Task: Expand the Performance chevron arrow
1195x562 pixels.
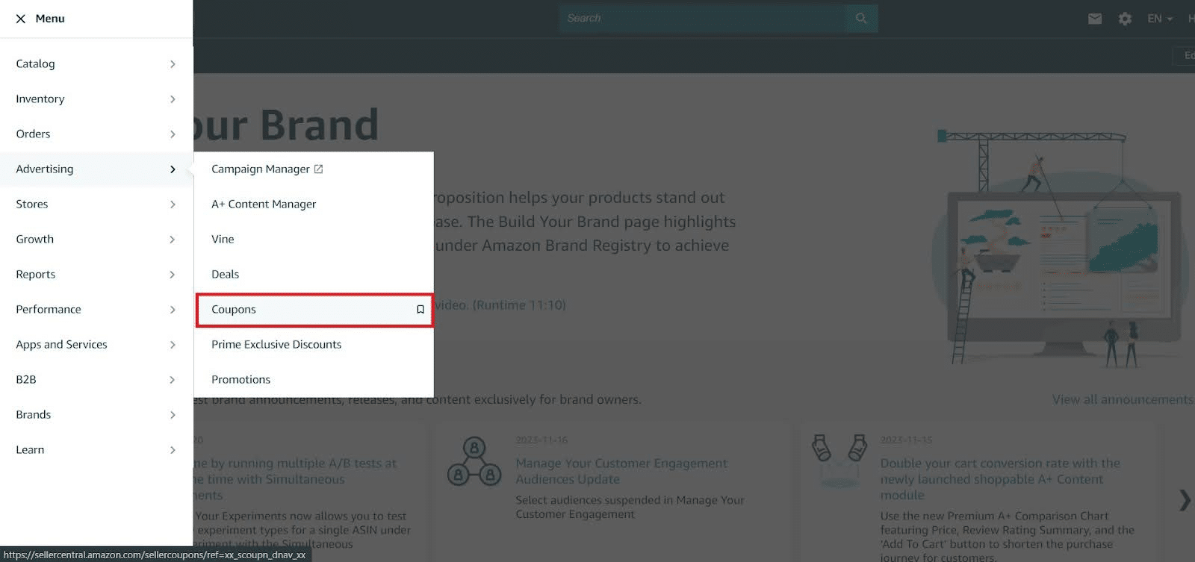Action: [173, 310]
